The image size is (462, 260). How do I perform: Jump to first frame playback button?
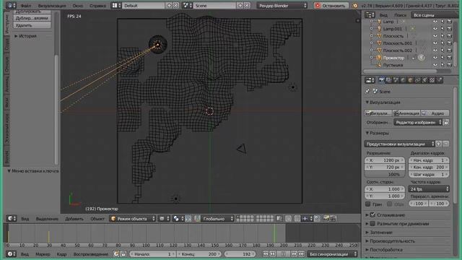pyautogui.click(x=266, y=254)
